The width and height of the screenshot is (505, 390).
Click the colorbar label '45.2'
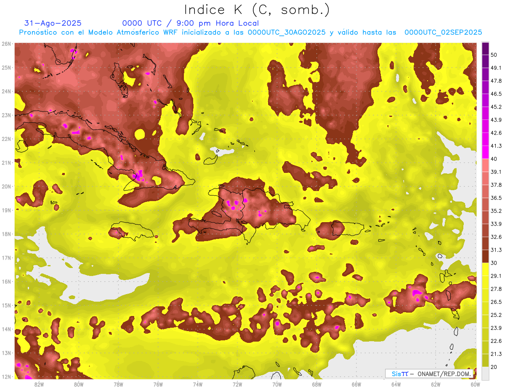coord(497,107)
